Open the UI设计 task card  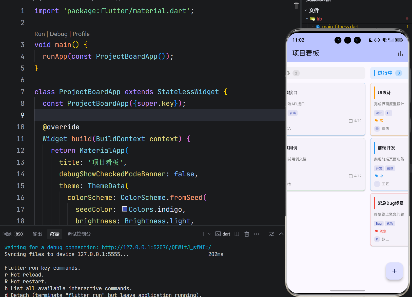[389, 109]
